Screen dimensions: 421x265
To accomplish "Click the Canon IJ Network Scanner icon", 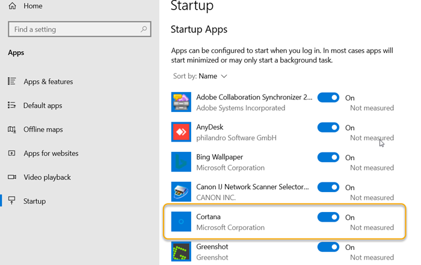I will tap(181, 192).
